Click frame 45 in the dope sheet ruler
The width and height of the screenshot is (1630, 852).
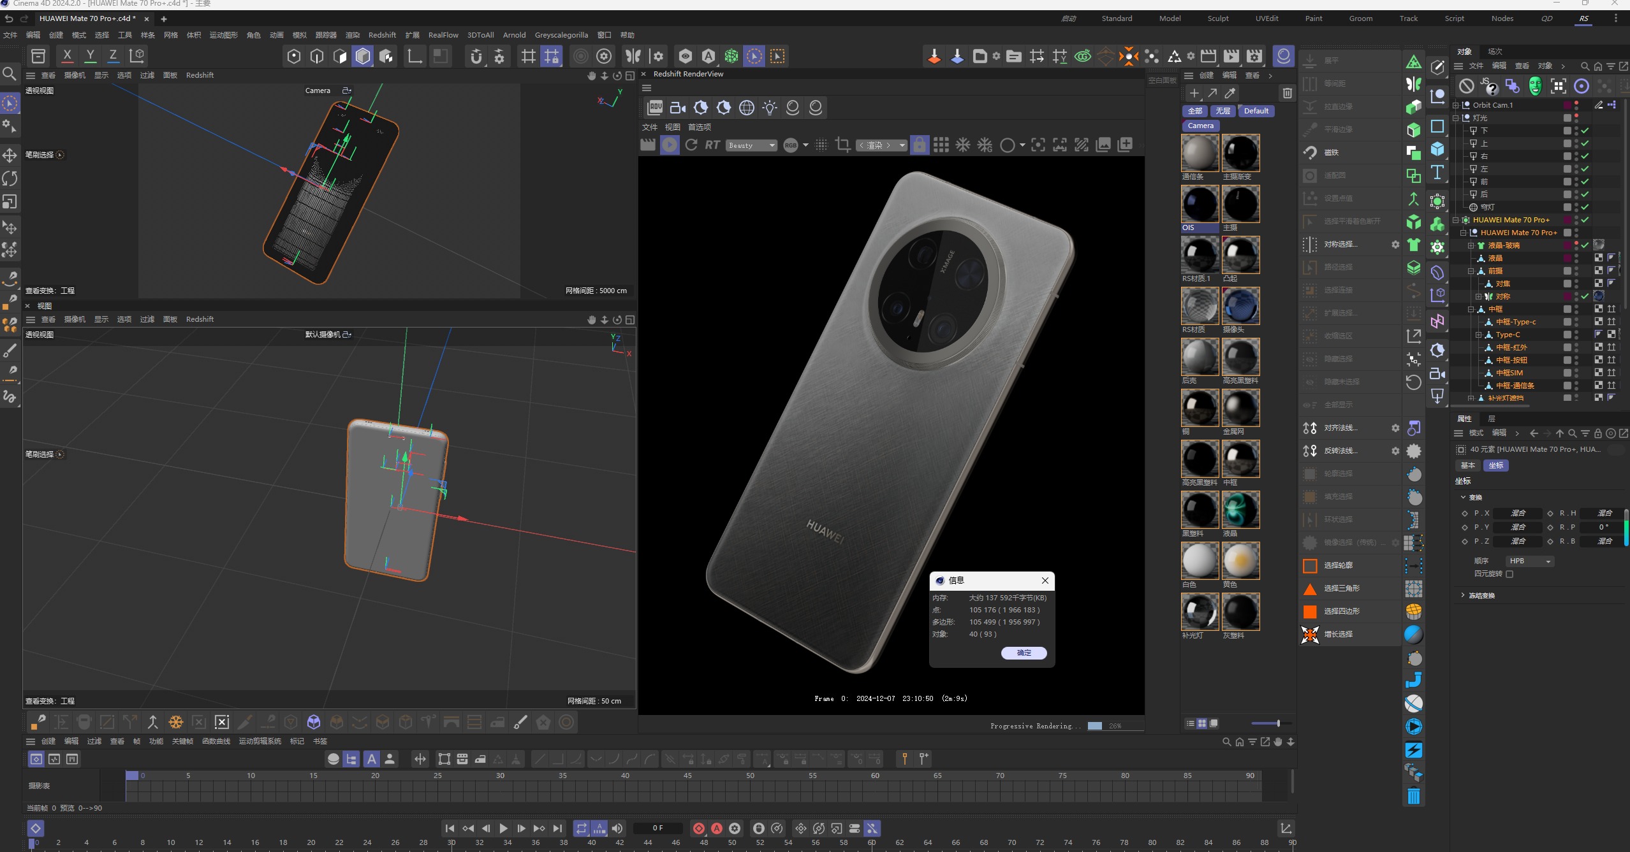pyautogui.click(x=687, y=776)
